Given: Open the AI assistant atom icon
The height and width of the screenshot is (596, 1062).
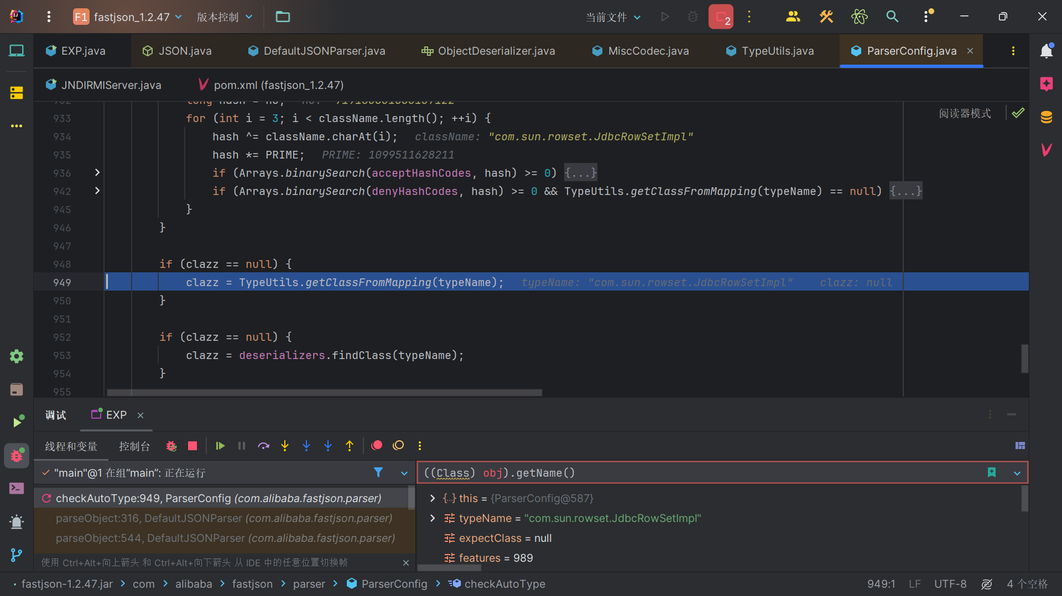Looking at the screenshot, I should pos(860,17).
